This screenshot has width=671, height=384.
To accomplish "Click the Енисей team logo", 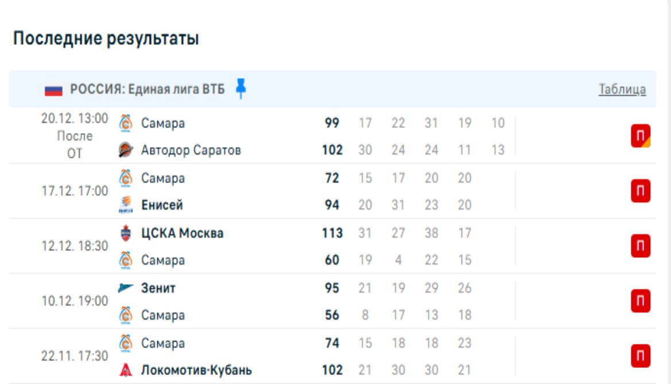I will click(126, 205).
